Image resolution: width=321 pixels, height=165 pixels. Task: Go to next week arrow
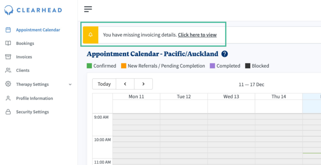tap(143, 84)
